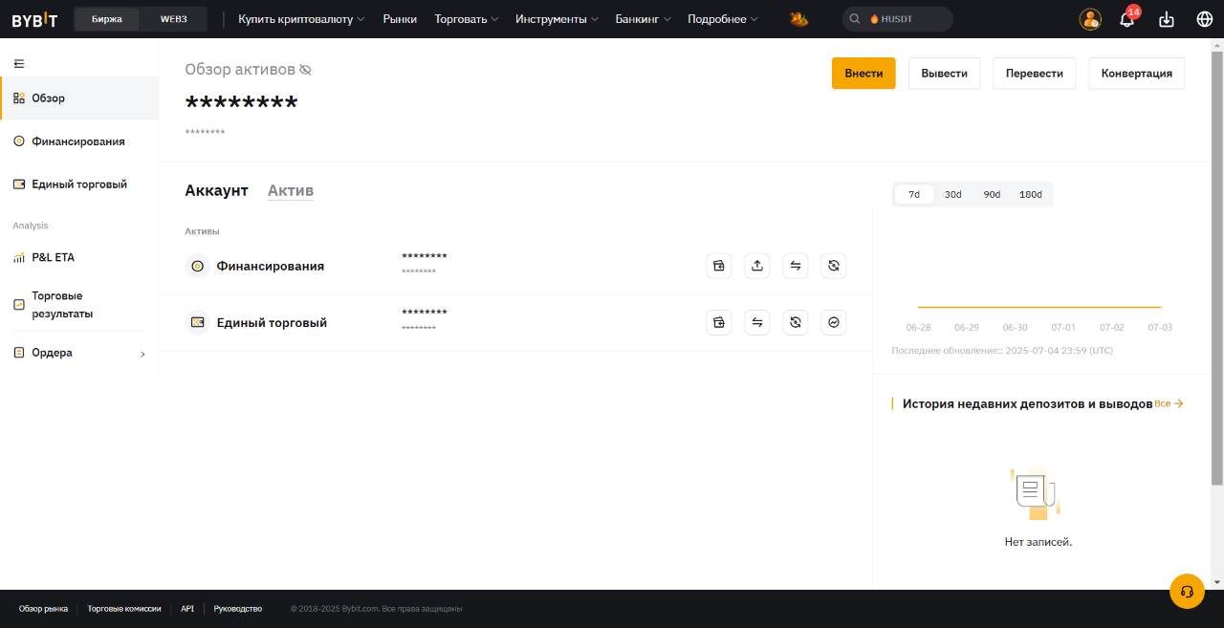Open notifications bell with 14 badge

click(1127, 19)
